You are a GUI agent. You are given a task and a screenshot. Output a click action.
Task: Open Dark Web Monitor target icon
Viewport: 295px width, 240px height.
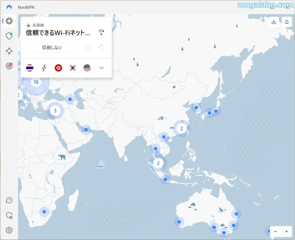pos(9,66)
